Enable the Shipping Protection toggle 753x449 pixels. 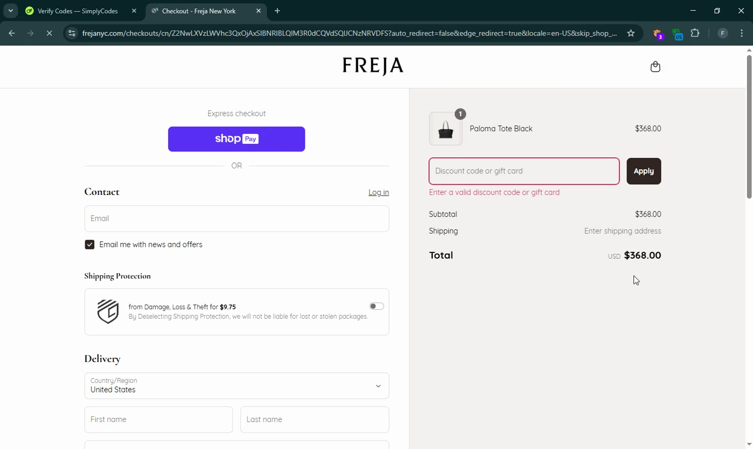click(376, 306)
